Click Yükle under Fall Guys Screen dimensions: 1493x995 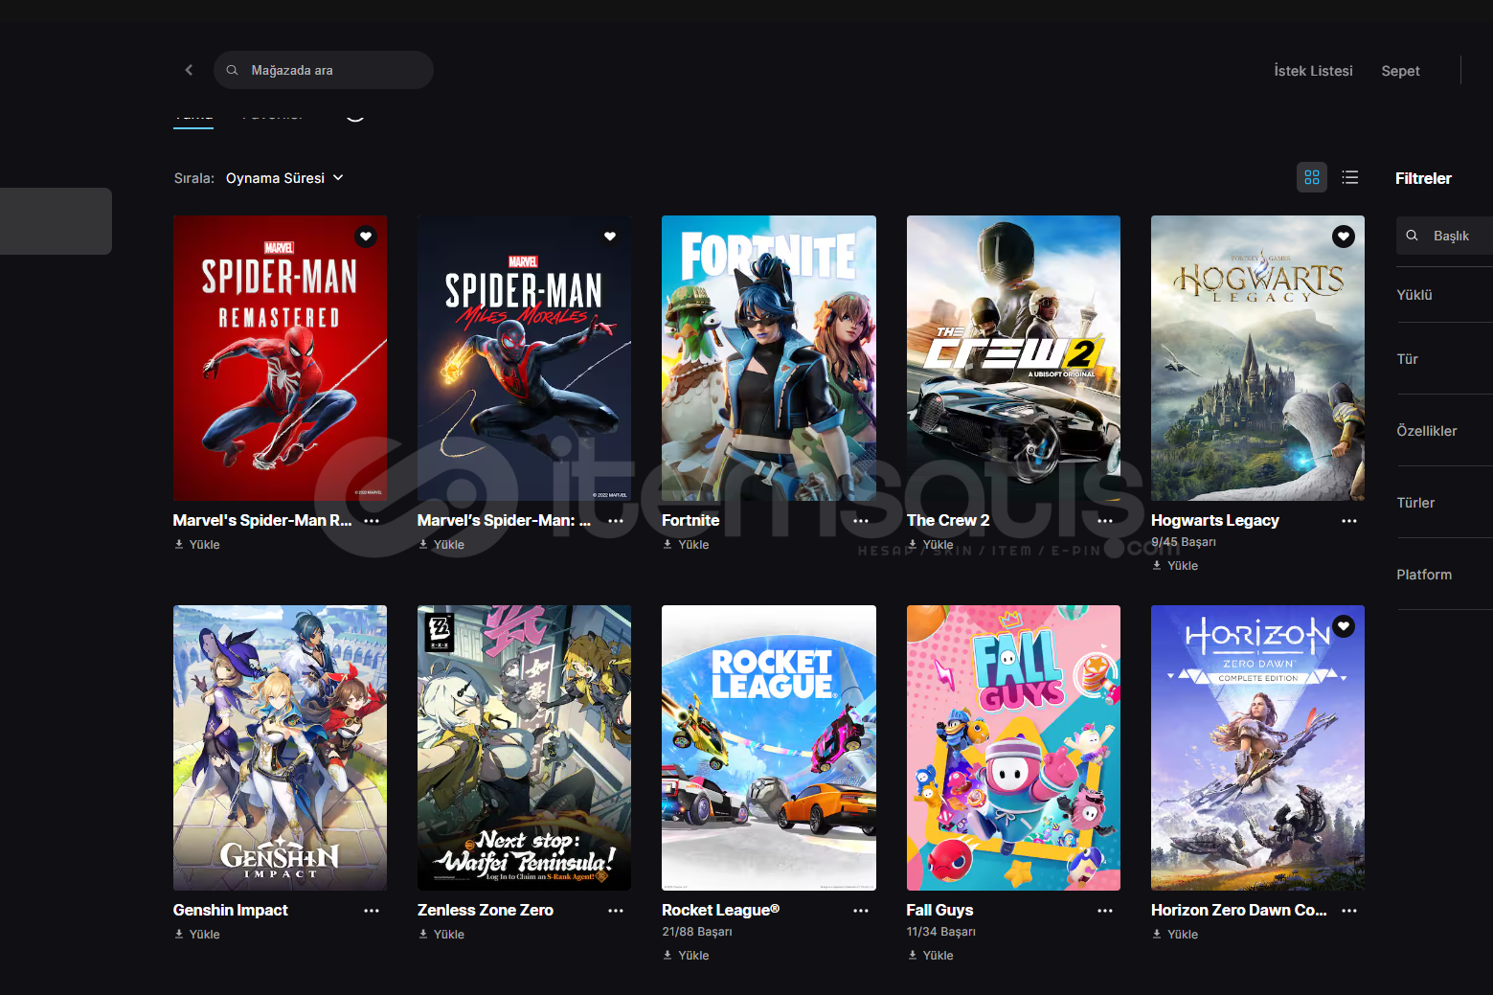coord(931,956)
